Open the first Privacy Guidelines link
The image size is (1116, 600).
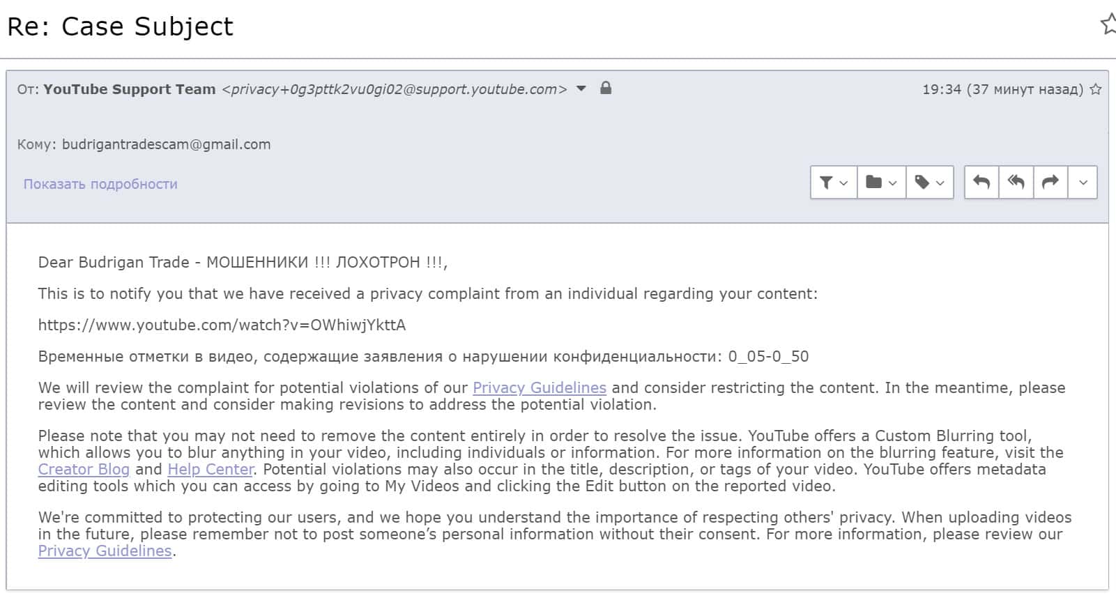[x=539, y=387]
